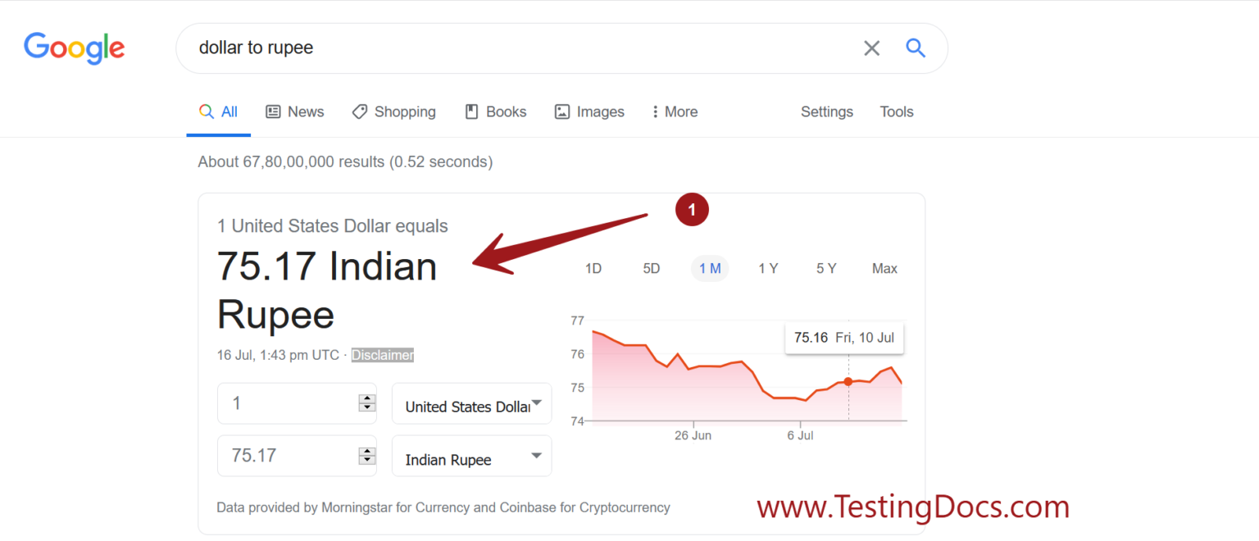Switch to the All results tab
This screenshot has width=1259, height=541.
click(218, 111)
